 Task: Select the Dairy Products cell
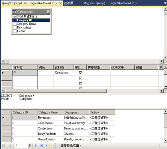[50, 134]
